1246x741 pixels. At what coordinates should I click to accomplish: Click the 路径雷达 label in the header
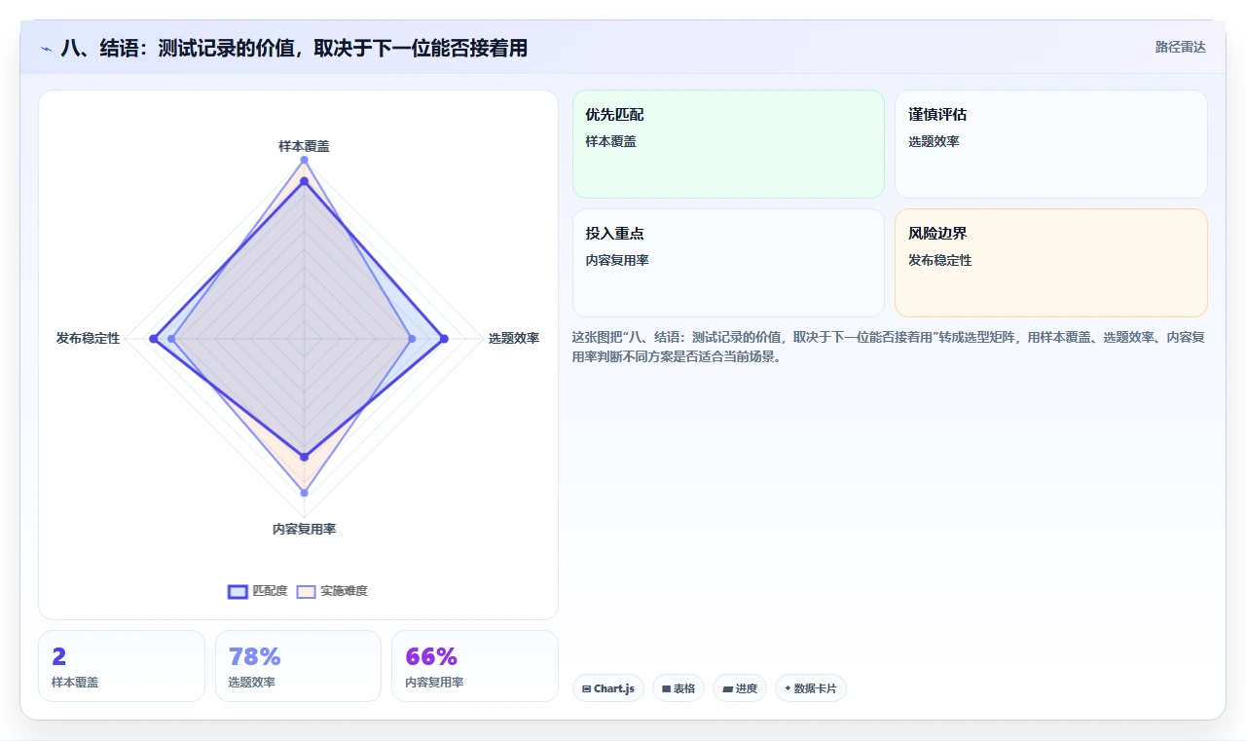(x=1180, y=47)
